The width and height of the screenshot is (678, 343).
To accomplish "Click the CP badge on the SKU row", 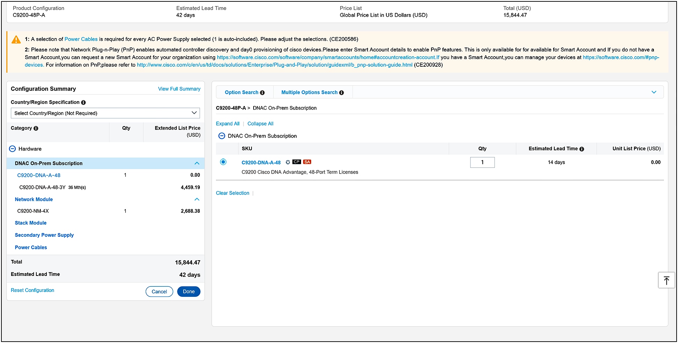I will pyautogui.click(x=297, y=162).
